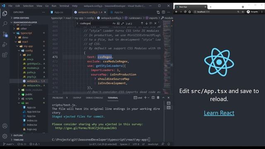Open the Explorer view in activity bar
Viewport: 265px width, 149px height.
5,13
